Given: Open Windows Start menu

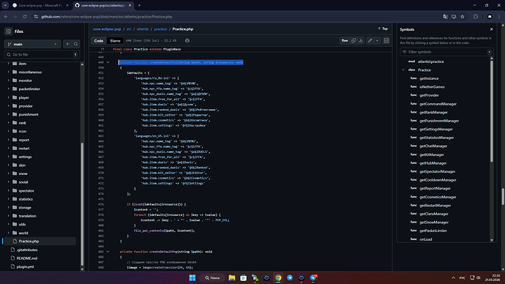Looking at the screenshot, I should pos(192,277).
